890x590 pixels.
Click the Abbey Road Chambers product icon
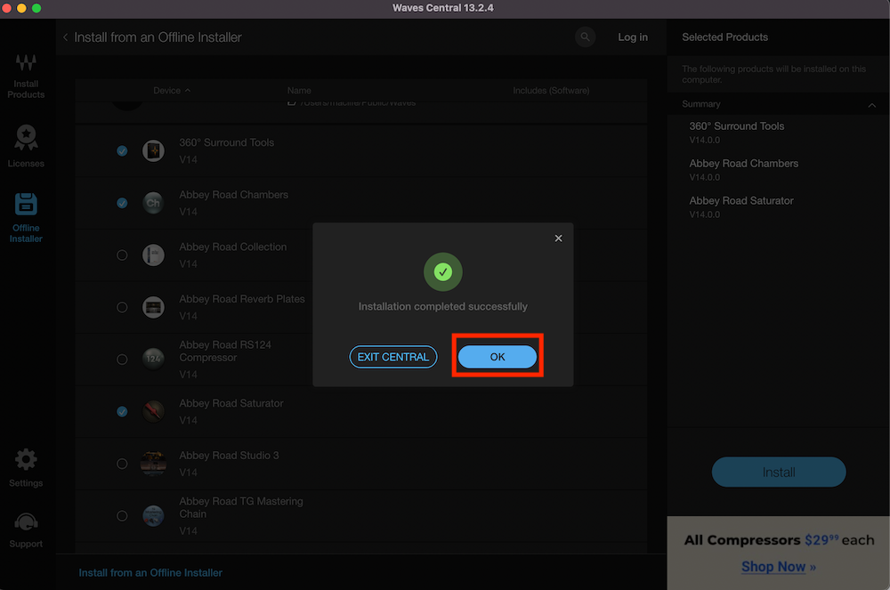tap(153, 203)
